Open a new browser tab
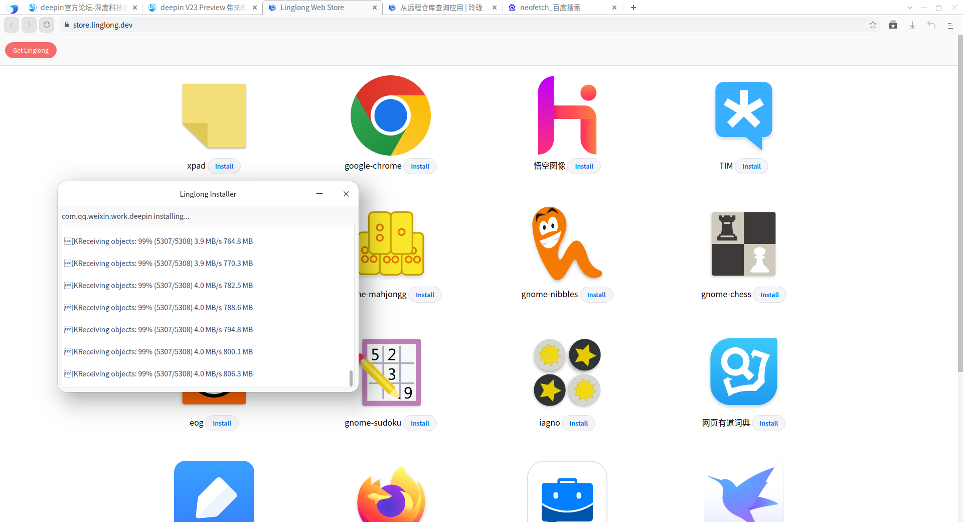The image size is (963, 522). [633, 8]
